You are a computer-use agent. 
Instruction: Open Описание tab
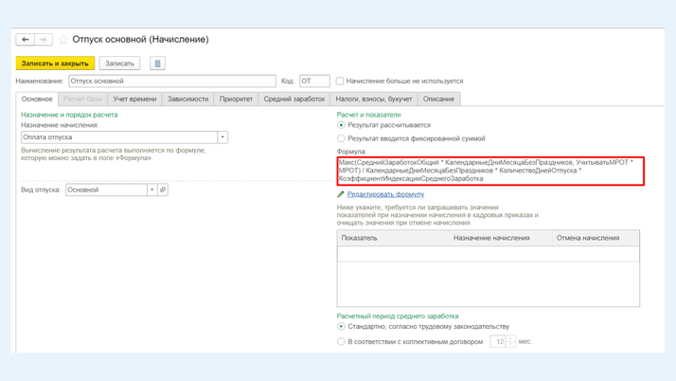438,99
